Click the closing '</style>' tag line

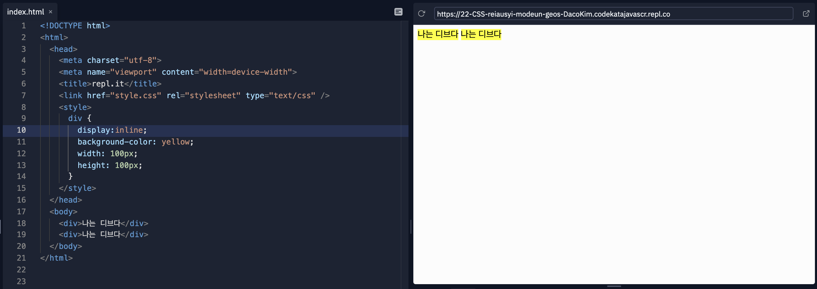coord(77,188)
